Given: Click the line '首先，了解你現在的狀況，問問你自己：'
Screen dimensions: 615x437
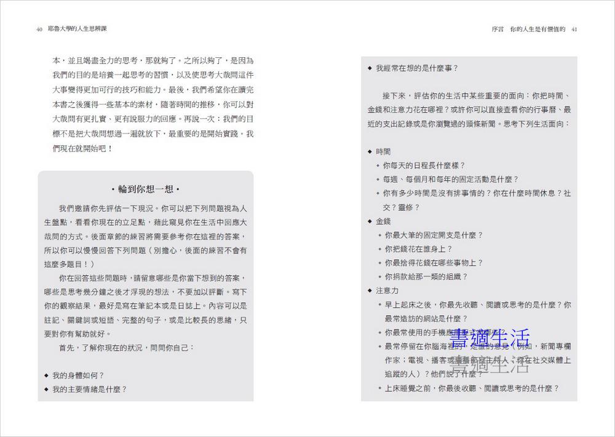Looking at the screenshot, I should point(126,348).
